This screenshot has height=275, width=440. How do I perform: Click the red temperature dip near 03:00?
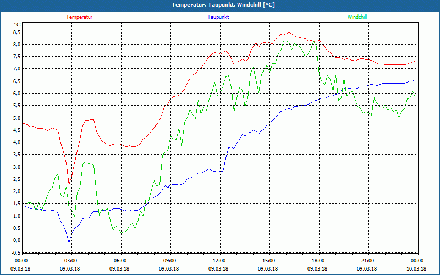(69, 183)
